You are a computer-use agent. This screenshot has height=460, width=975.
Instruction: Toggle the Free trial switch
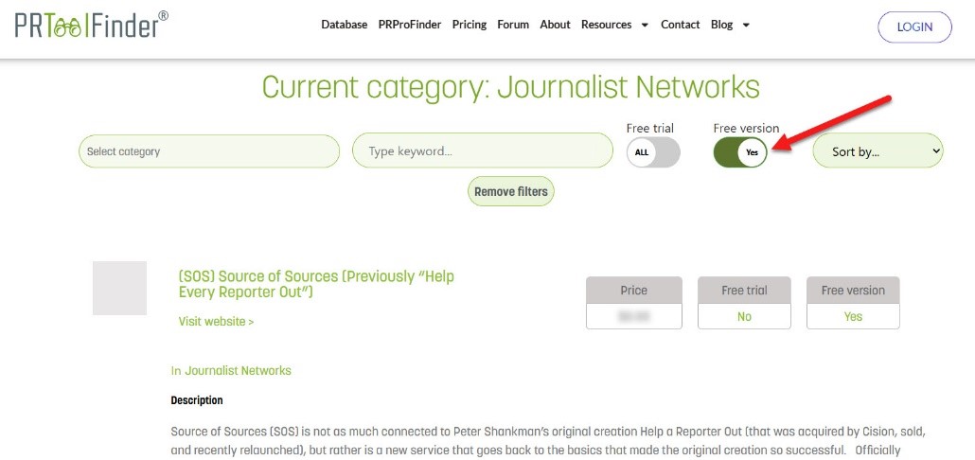coord(653,152)
